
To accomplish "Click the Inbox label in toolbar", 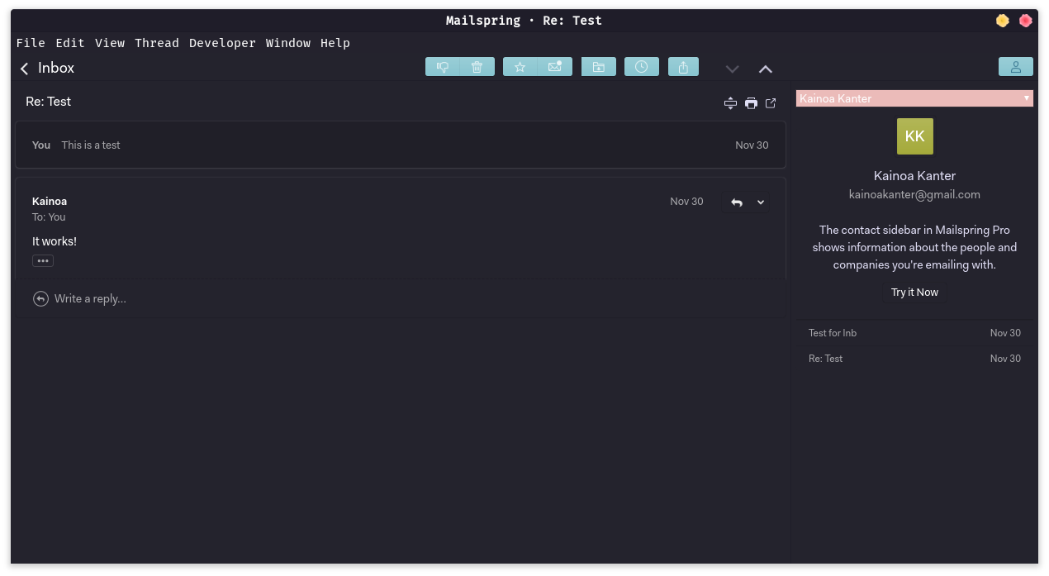I will (56, 69).
